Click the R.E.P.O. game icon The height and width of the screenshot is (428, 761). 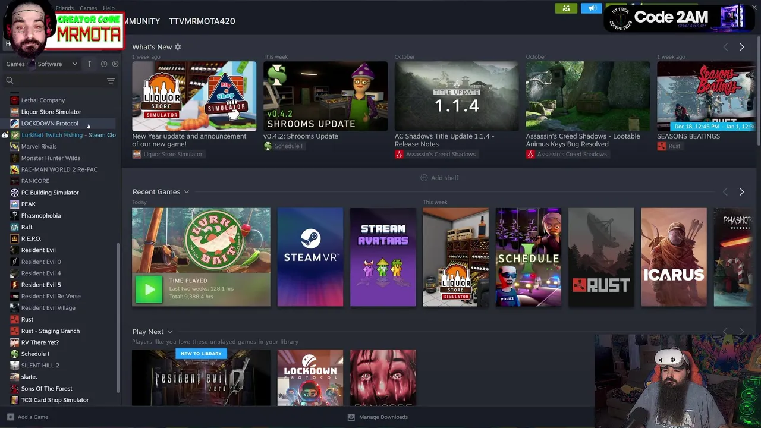pos(15,238)
